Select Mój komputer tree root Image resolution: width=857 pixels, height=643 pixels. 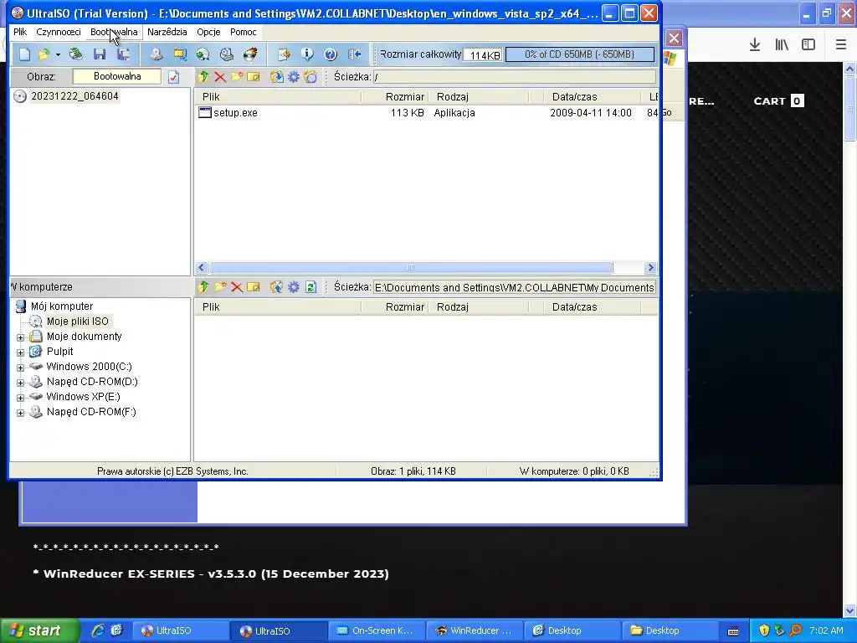[62, 306]
